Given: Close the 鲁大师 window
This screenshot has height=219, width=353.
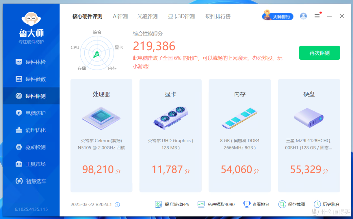Looking at the screenshot, I should tap(342, 16).
